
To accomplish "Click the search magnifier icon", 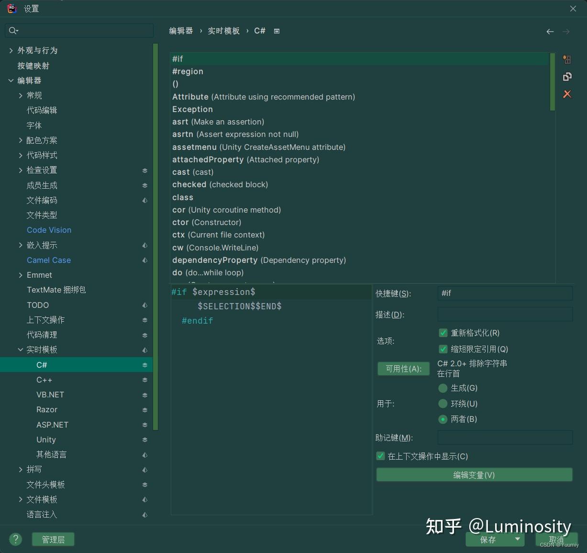I will pos(13,31).
